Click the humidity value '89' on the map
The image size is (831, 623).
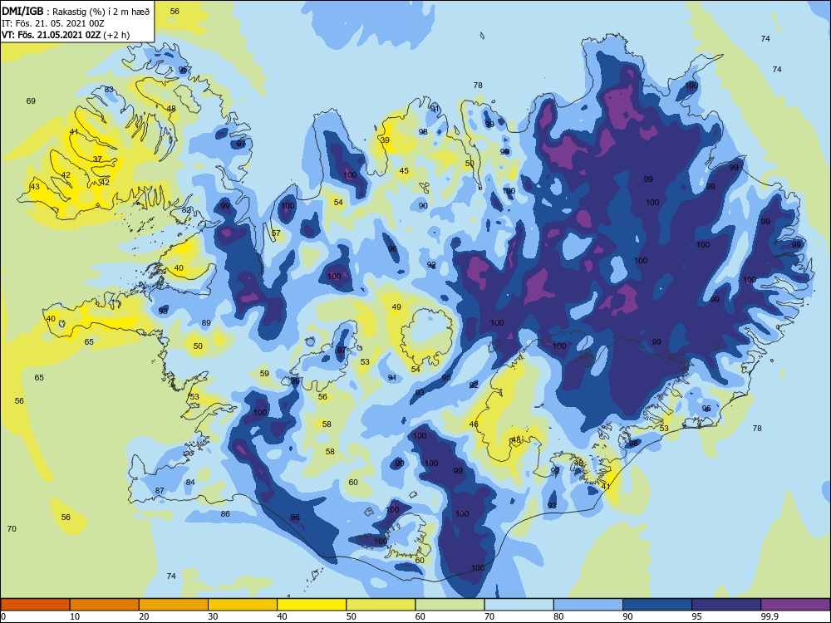tap(206, 322)
